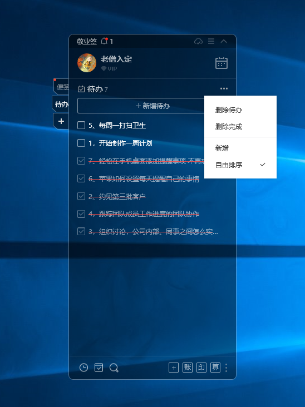Click the 敬业签 app title
The height and width of the screenshot is (407, 305).
pyautogui.click(x=87, y=41)
